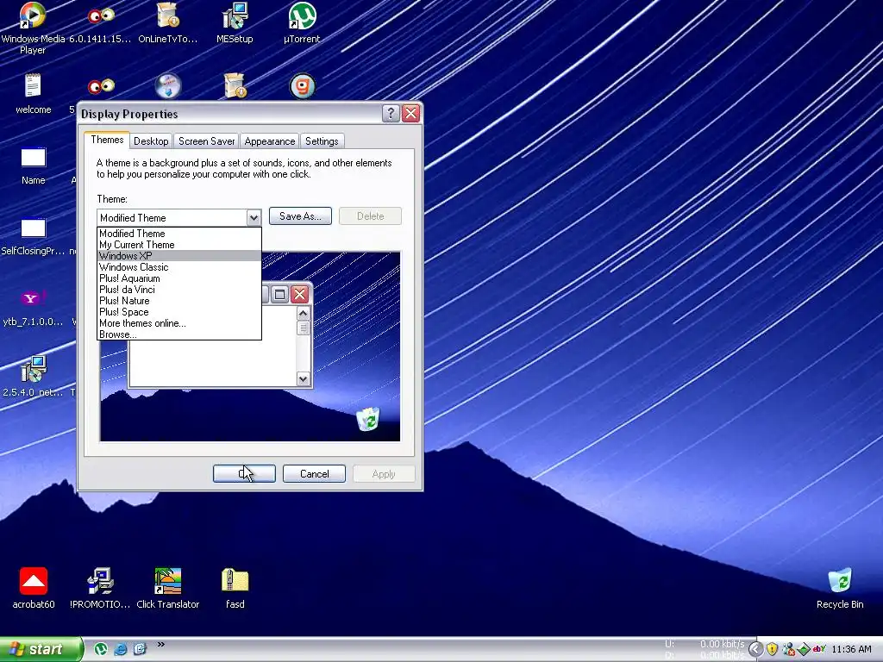Click the blue download globe desktop icon
Viewport: 883px width, 662px height.
(168, 87)
